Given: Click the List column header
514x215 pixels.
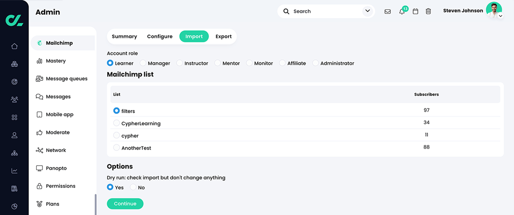Looking at the screenshot, I should click(117, 94).
